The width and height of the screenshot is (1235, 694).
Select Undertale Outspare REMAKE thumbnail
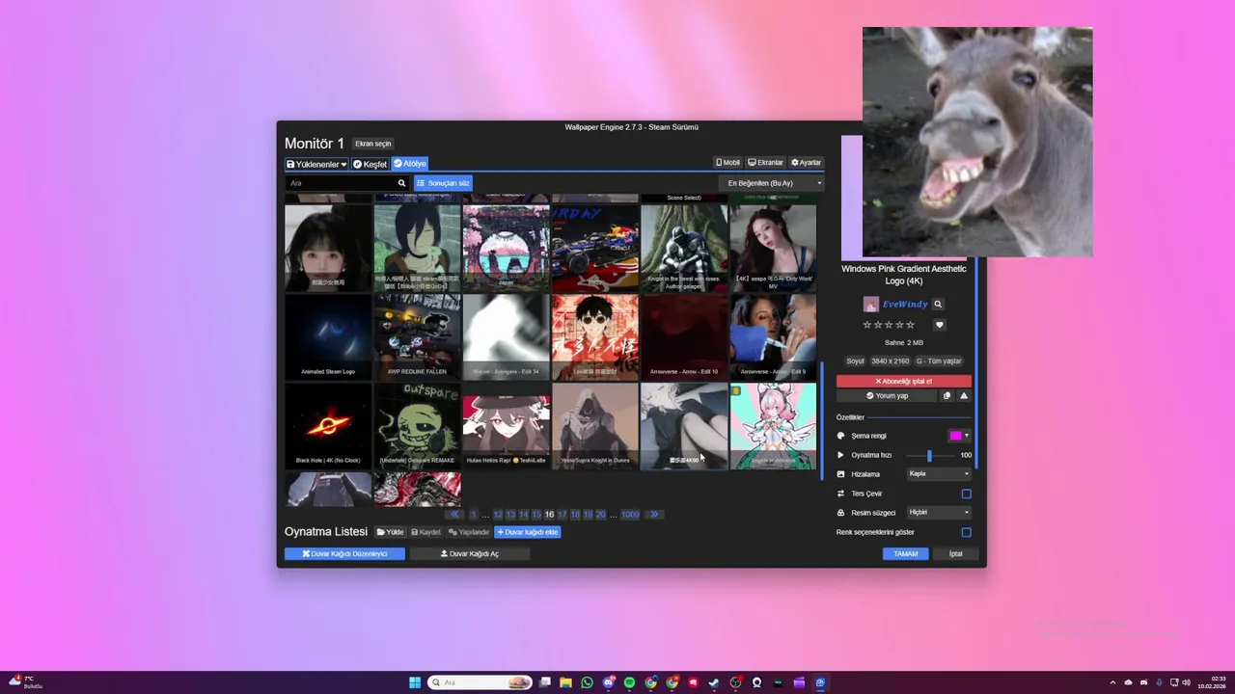(417, 426)
